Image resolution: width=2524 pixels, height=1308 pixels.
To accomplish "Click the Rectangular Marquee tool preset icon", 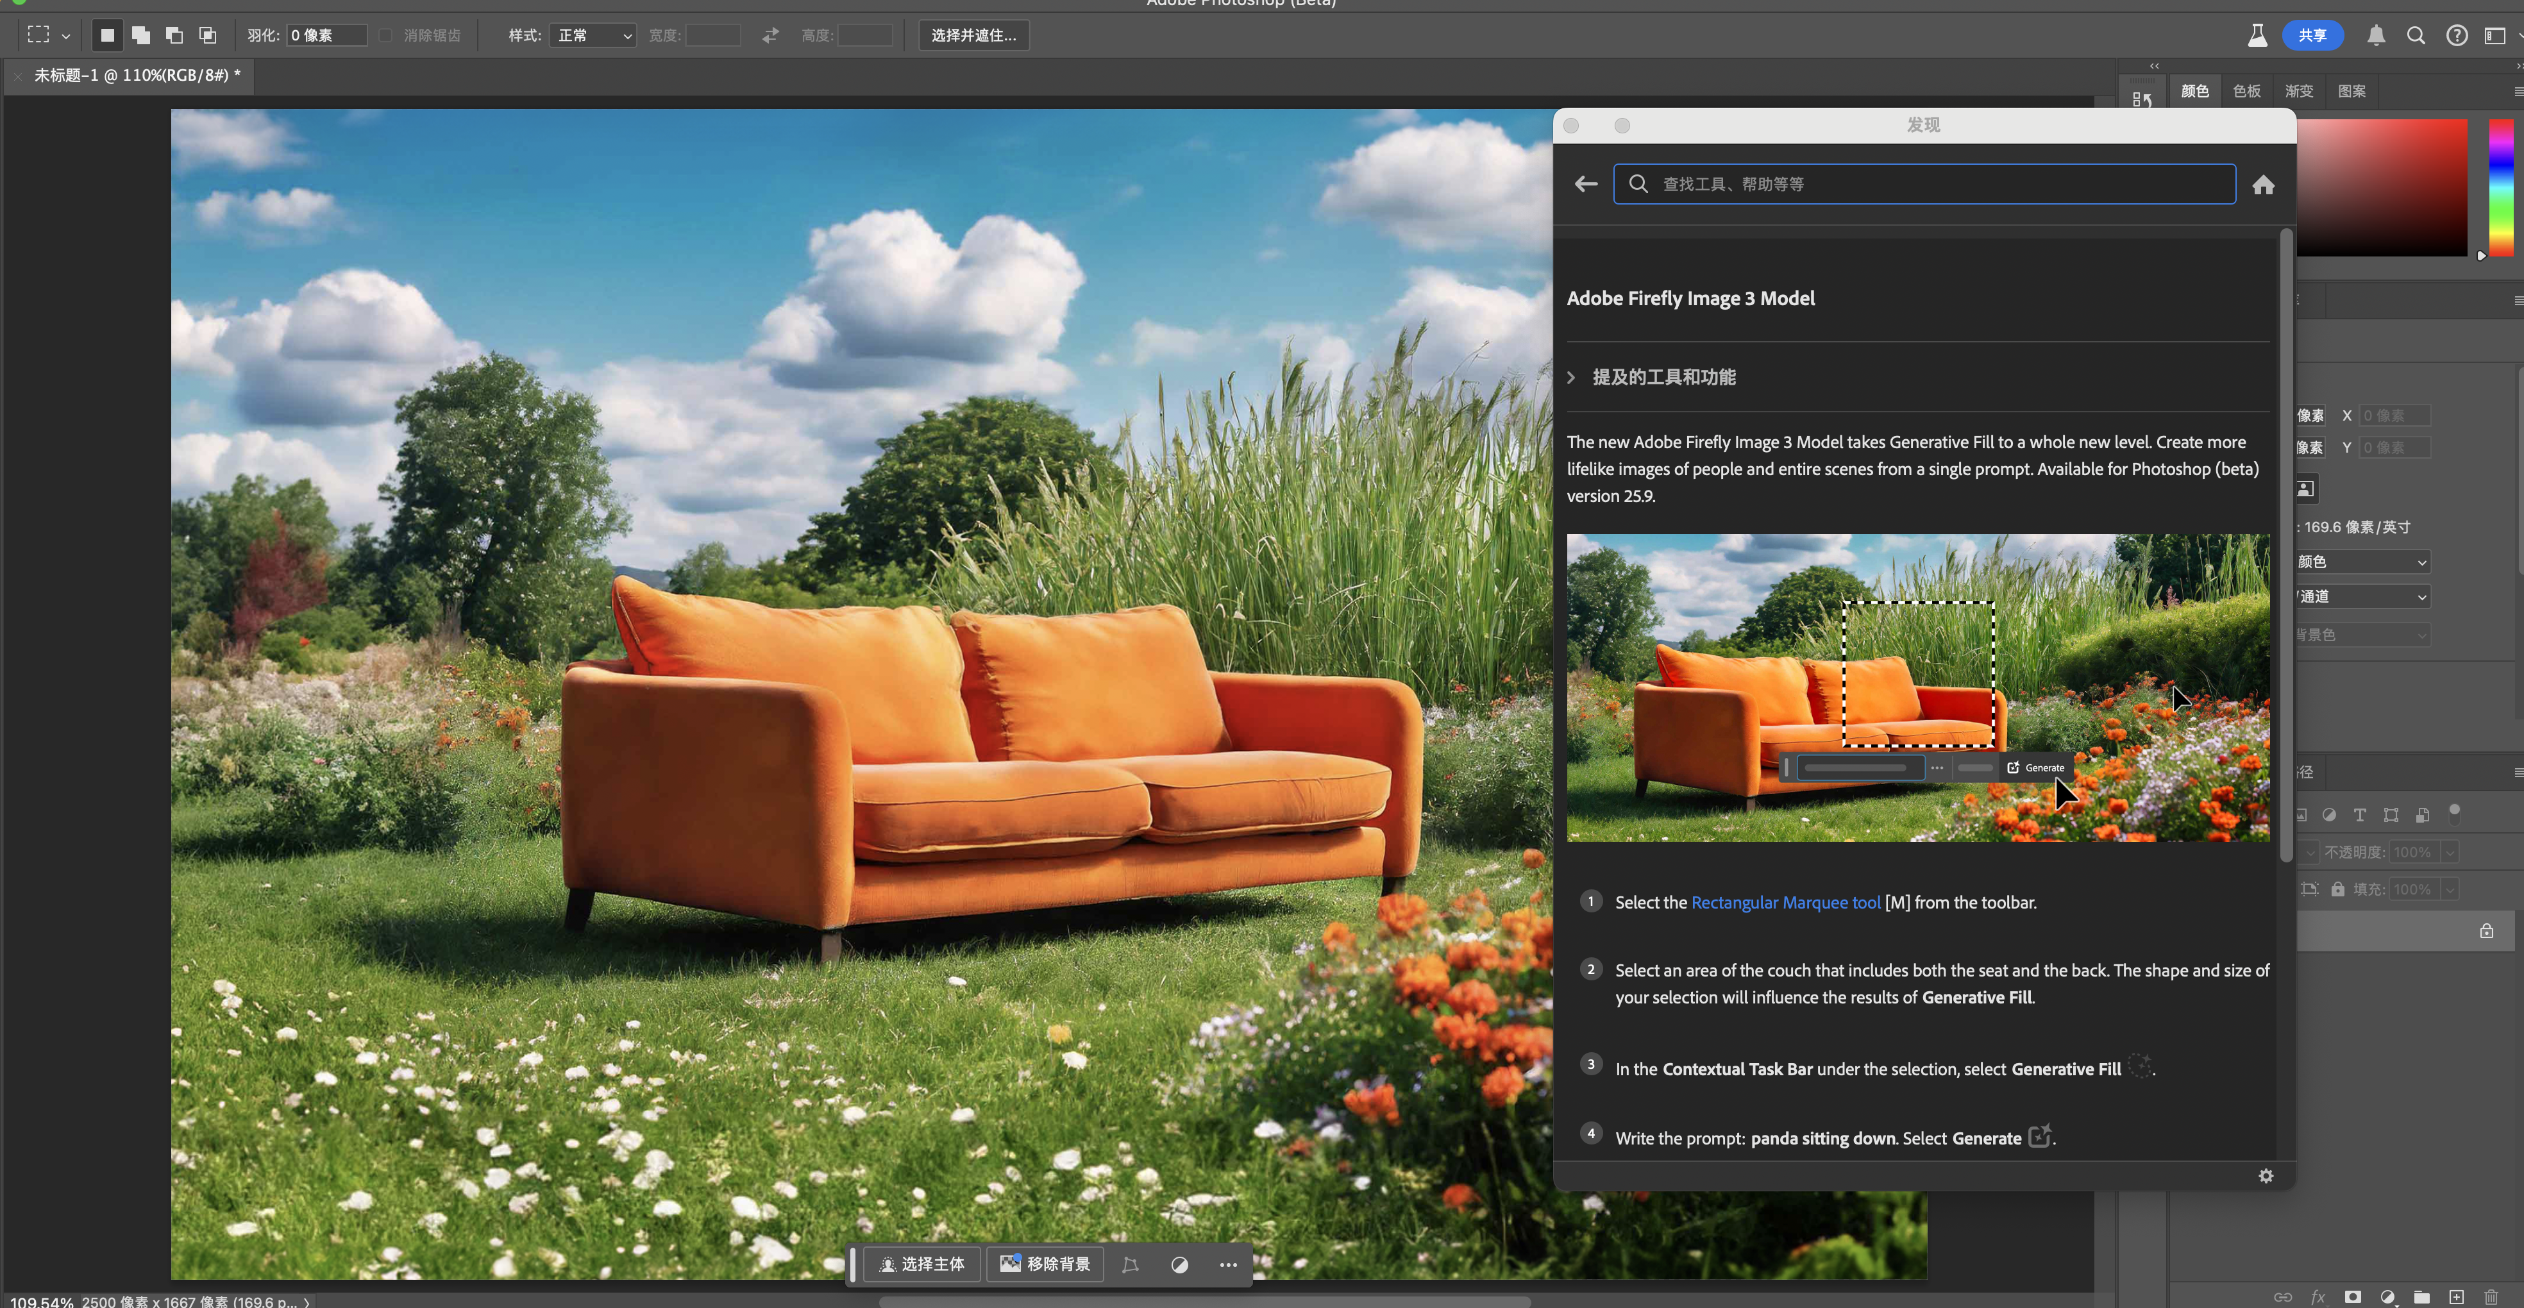I will [38, 34].
